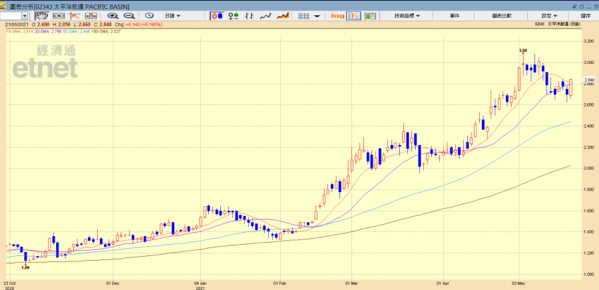
Task: Click the zoom out magnifier icon
Action: [x=129, y=15]
